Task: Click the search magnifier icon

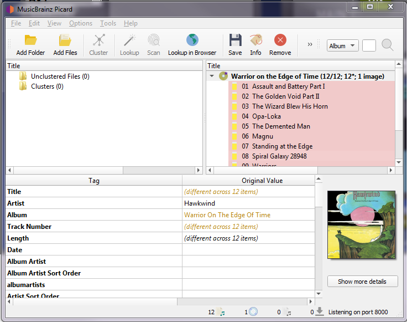Action: pos(387,45)
